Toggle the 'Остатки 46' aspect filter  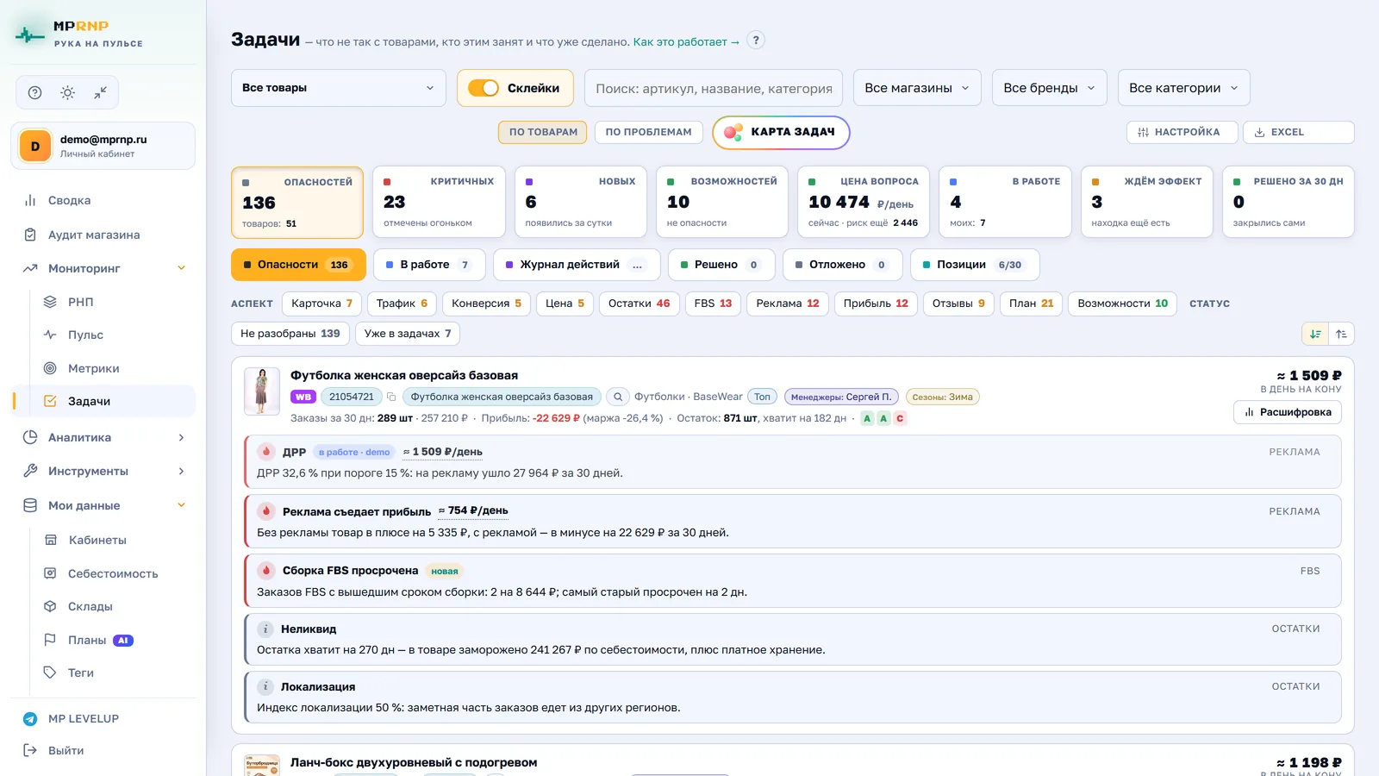640,304
